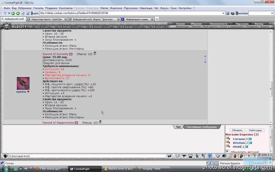This screenshot has width=275, height=172.
Task: Switch to the Новостная лента - DarkClan tab
Action: [47, 19]
